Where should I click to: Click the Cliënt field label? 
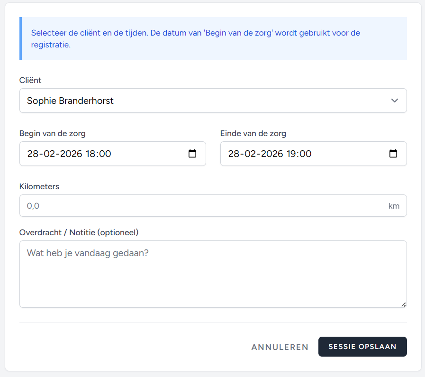30,80
